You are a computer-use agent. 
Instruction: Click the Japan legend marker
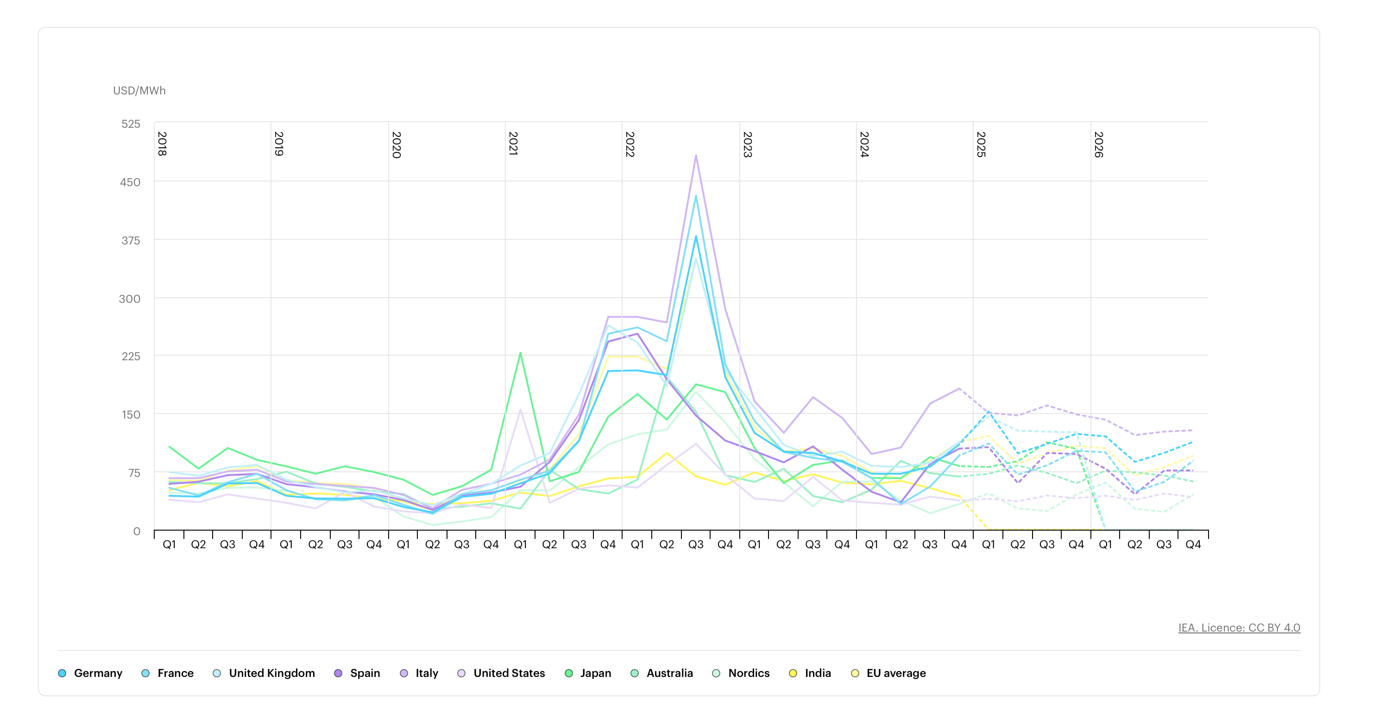click(569, 673)
